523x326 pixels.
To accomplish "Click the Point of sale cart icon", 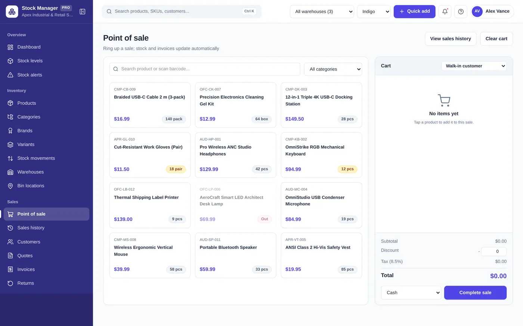I will (x=10, y=214).
